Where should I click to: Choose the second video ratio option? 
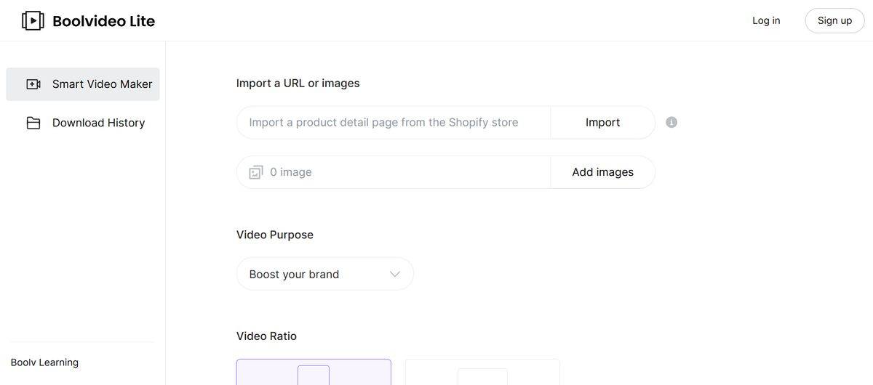pos(482,372)
